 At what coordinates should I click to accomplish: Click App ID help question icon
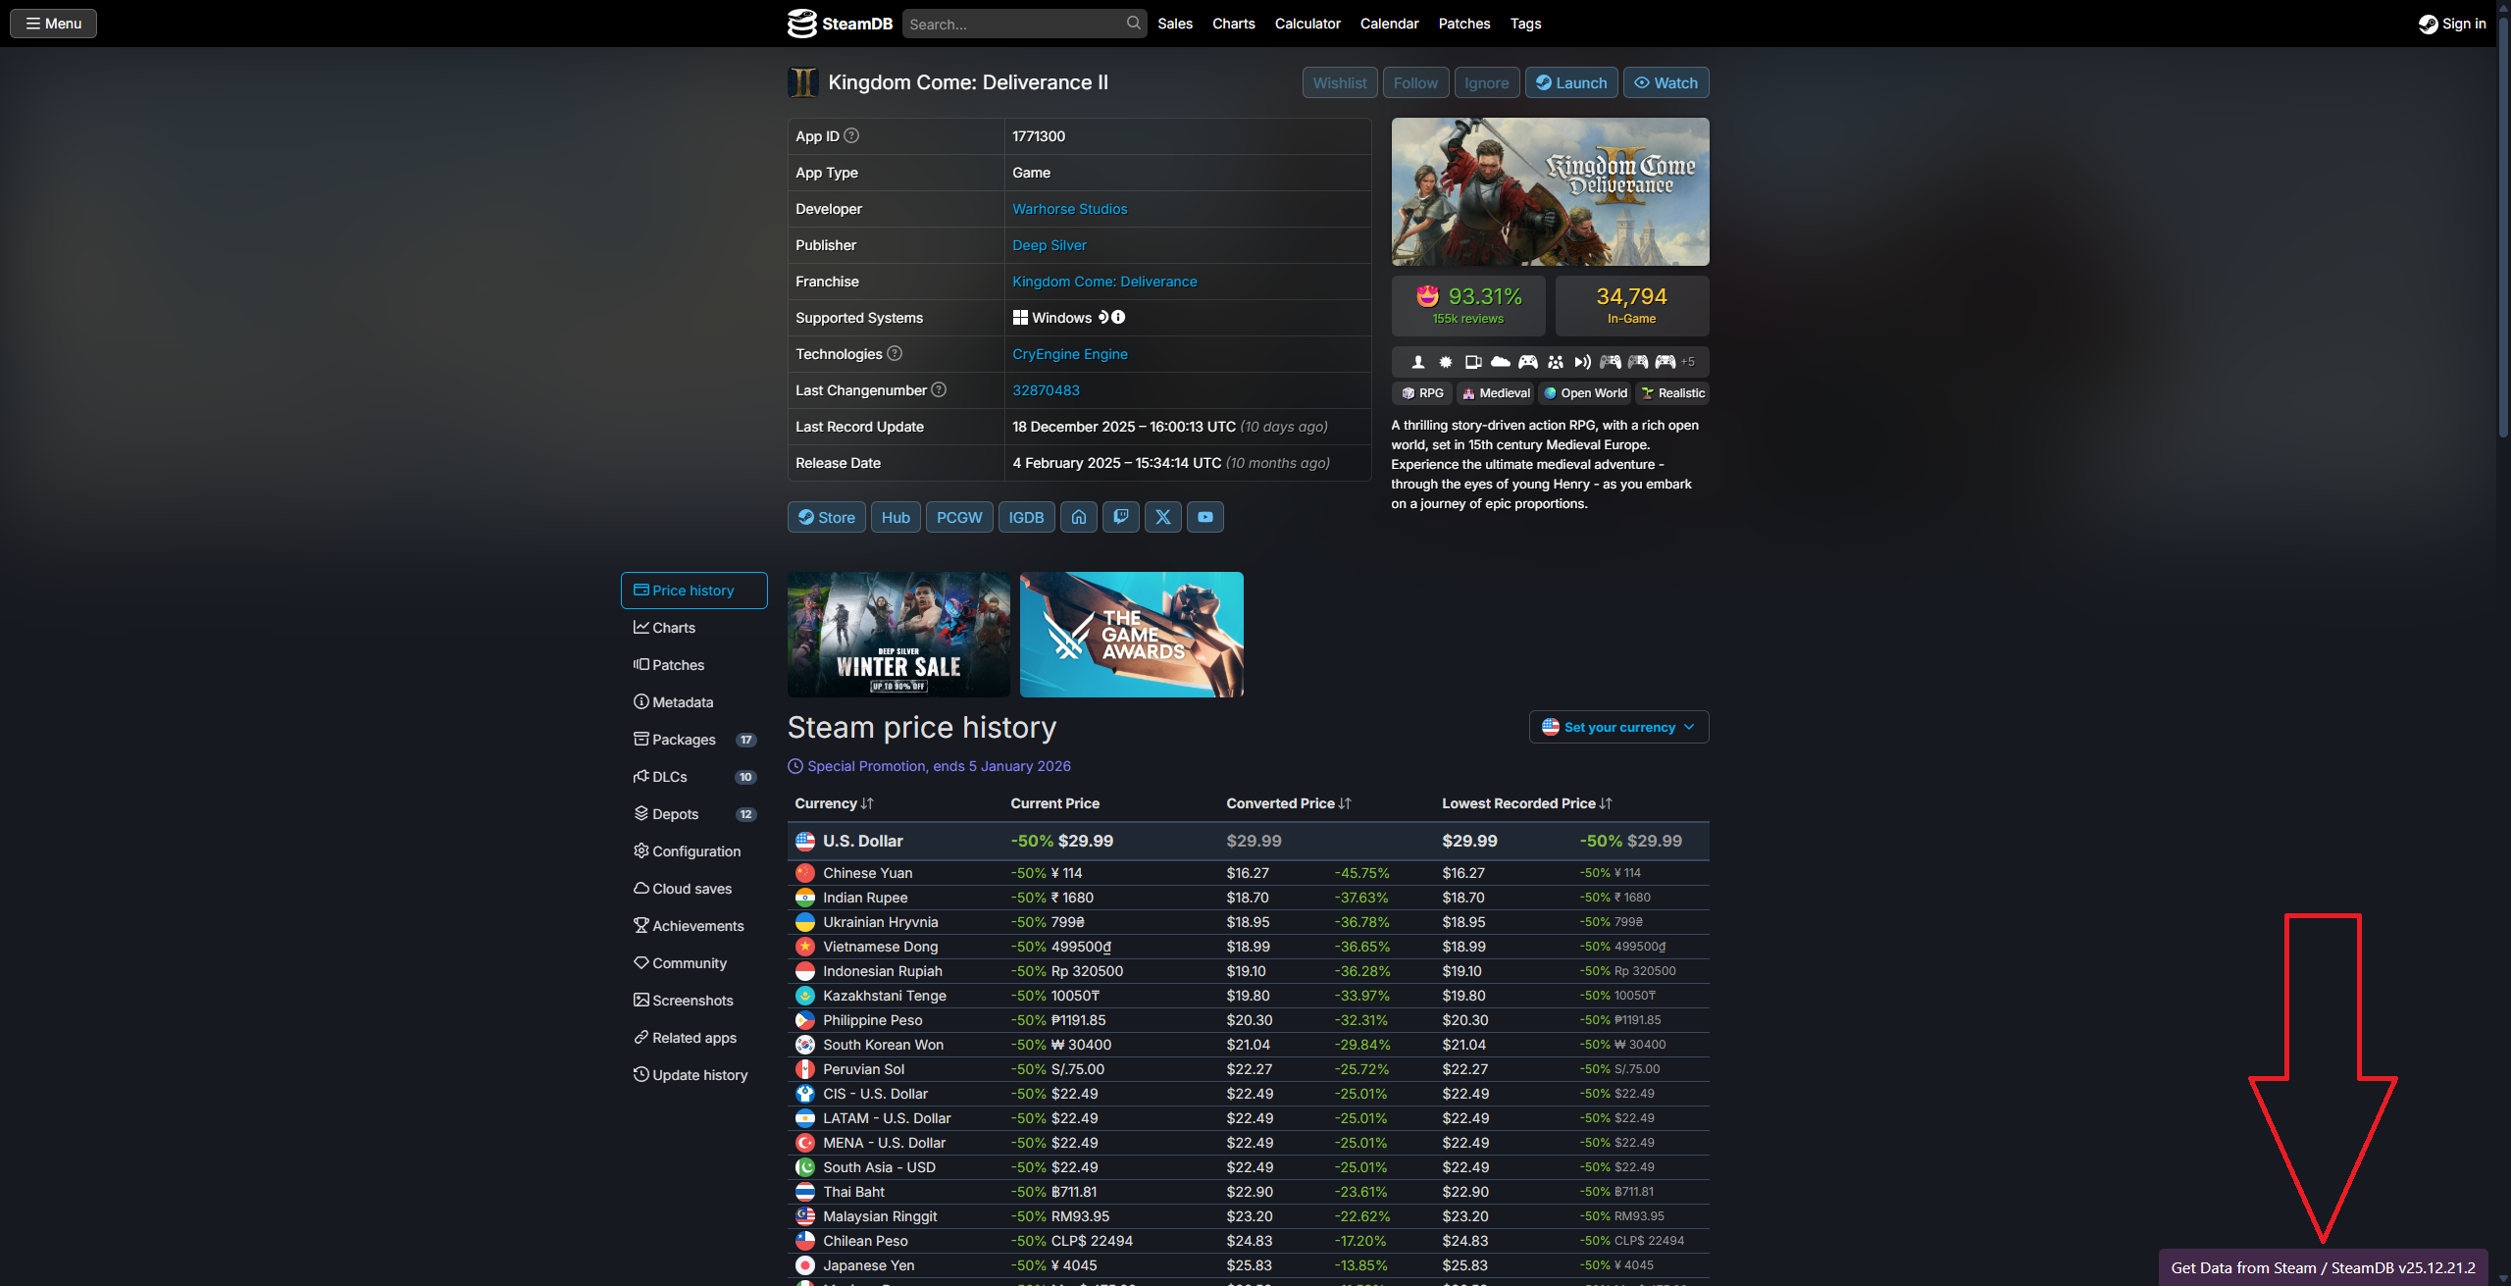click(x=851, y=135)
